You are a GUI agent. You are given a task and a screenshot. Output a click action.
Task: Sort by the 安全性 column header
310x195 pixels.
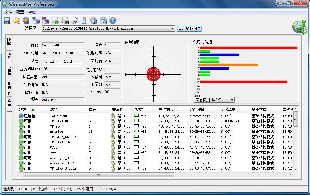tap(122, 110)
